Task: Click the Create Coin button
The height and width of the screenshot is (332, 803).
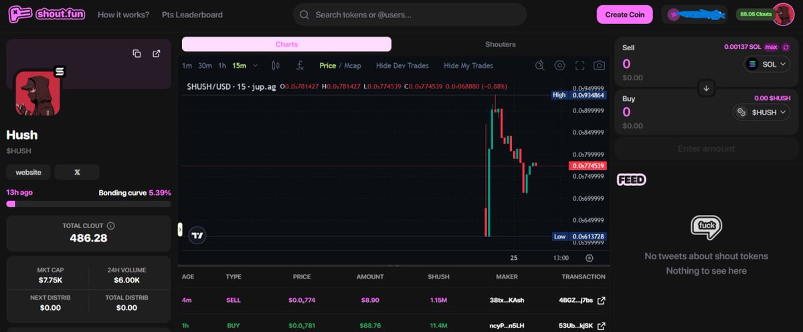Action: 625,15
